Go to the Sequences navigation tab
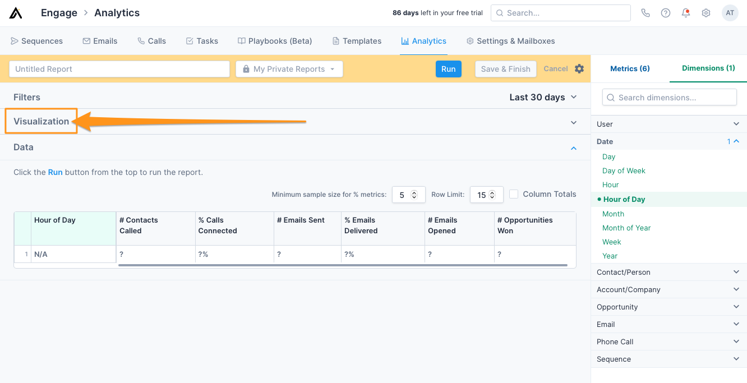747x383 pixels. coord(36,40)
